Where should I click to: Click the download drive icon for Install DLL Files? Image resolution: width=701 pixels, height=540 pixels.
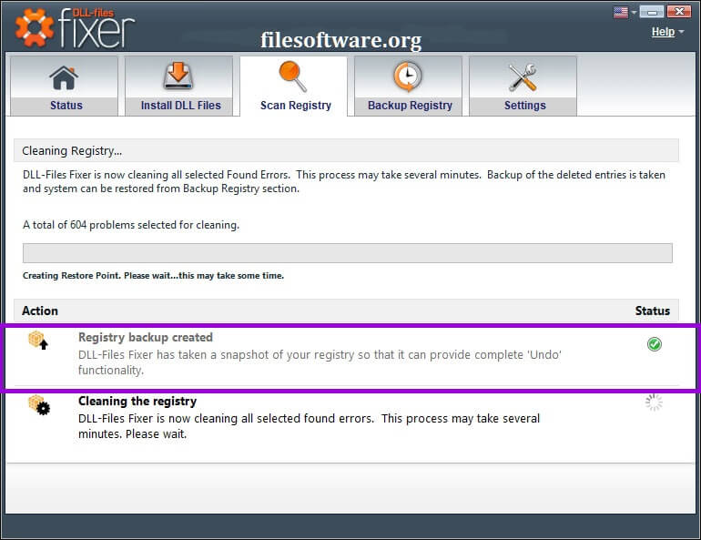[x=178, y=76]
